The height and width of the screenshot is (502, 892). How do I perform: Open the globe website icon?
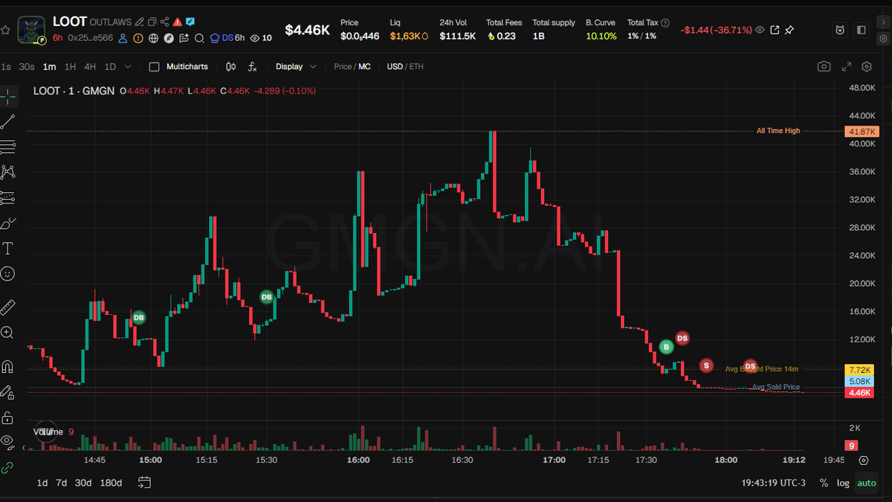click(153, 38)
